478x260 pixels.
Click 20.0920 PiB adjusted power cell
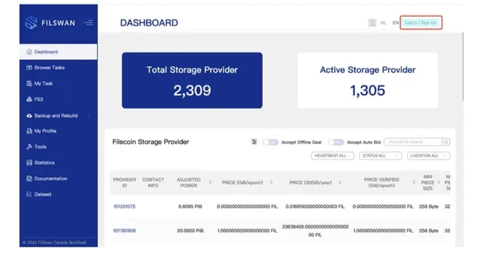pyautogui.click(x=190, y=230)
